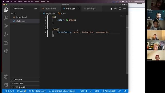Open the Terminal menu
Screen dimensions: 165x93
(x=37, y=2)
